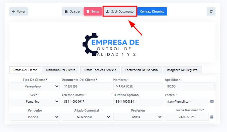Click Subir Documento upload button
This screenshot has width=227, height=132.
[x=119, y=11]
